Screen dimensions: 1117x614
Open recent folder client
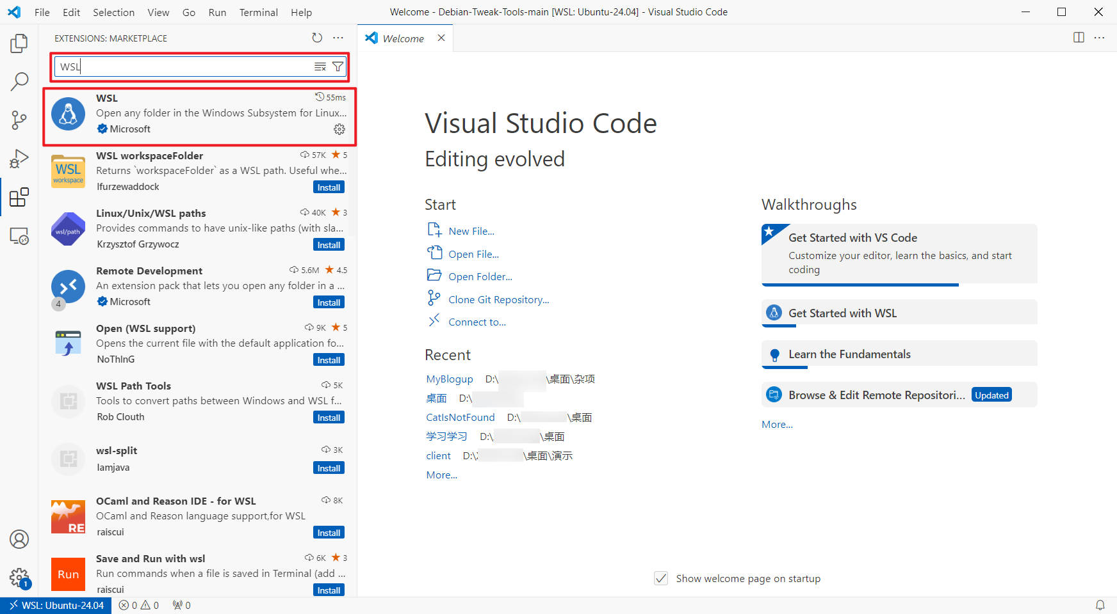(x=438, y=455)
